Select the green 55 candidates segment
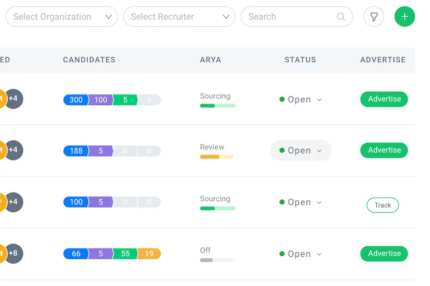Viewport: 430px width, 286px height. [x=125, y=254]
